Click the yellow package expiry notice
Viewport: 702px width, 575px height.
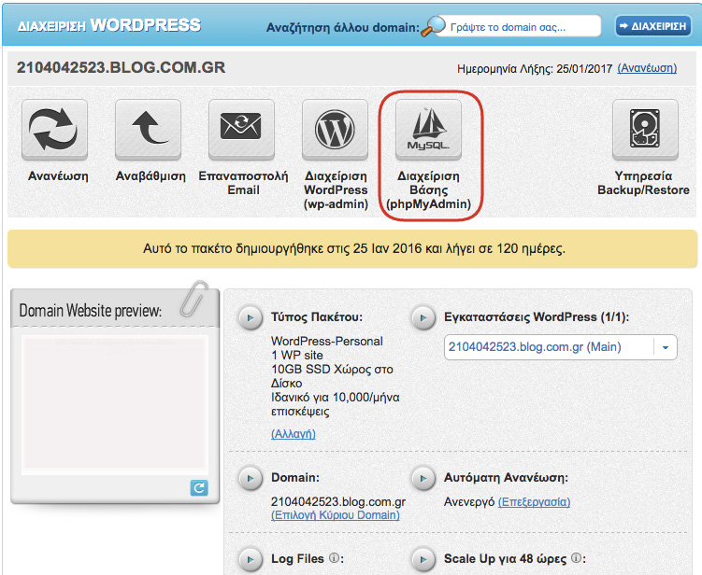click(x=352, y=248)
